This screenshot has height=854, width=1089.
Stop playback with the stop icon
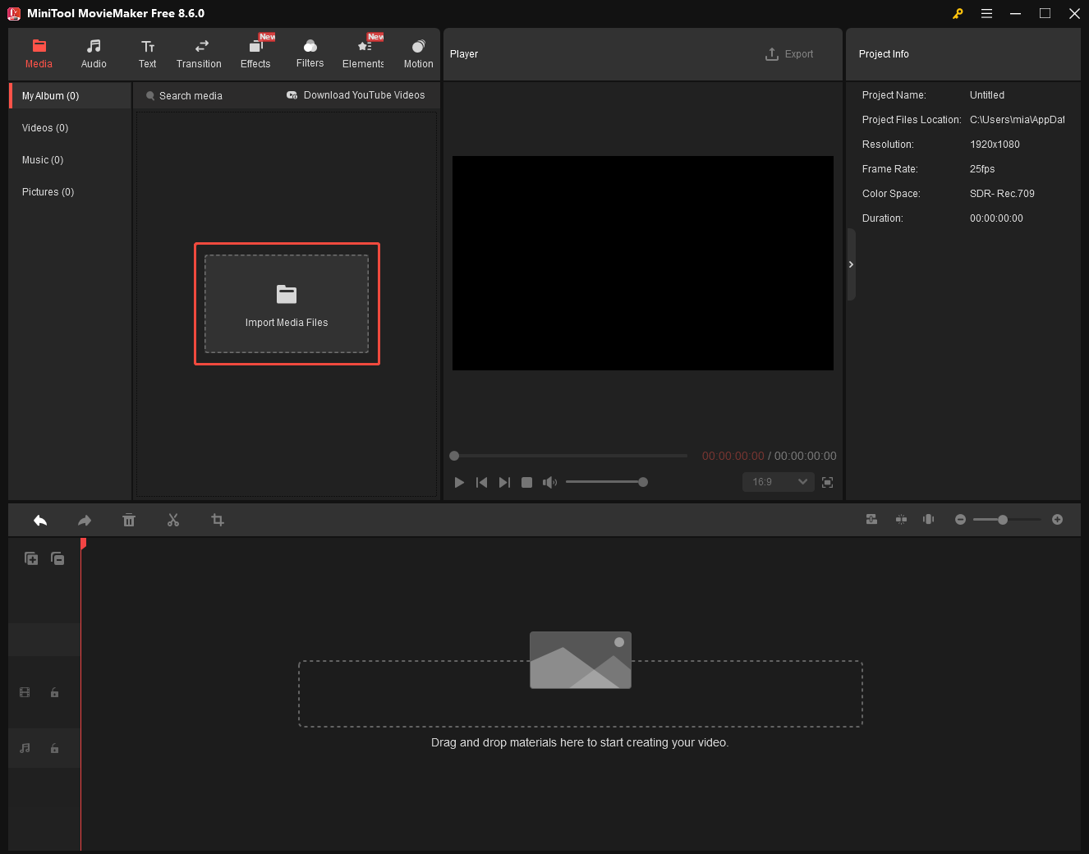click(x=527, y=482)
